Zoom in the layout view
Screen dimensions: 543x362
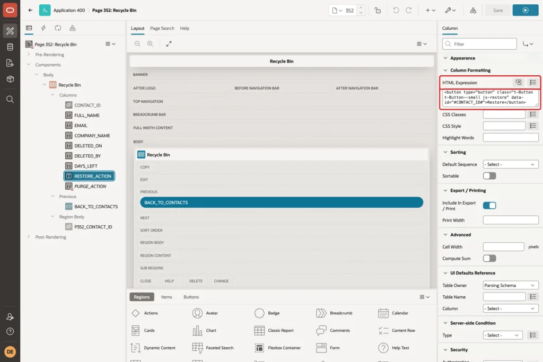150,43
